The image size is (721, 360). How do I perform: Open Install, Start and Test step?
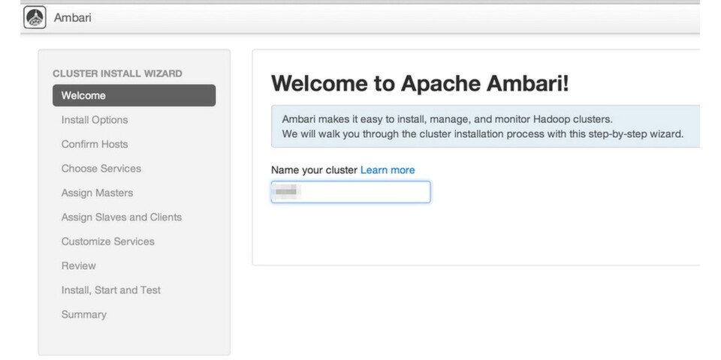(x=111, y=290)
